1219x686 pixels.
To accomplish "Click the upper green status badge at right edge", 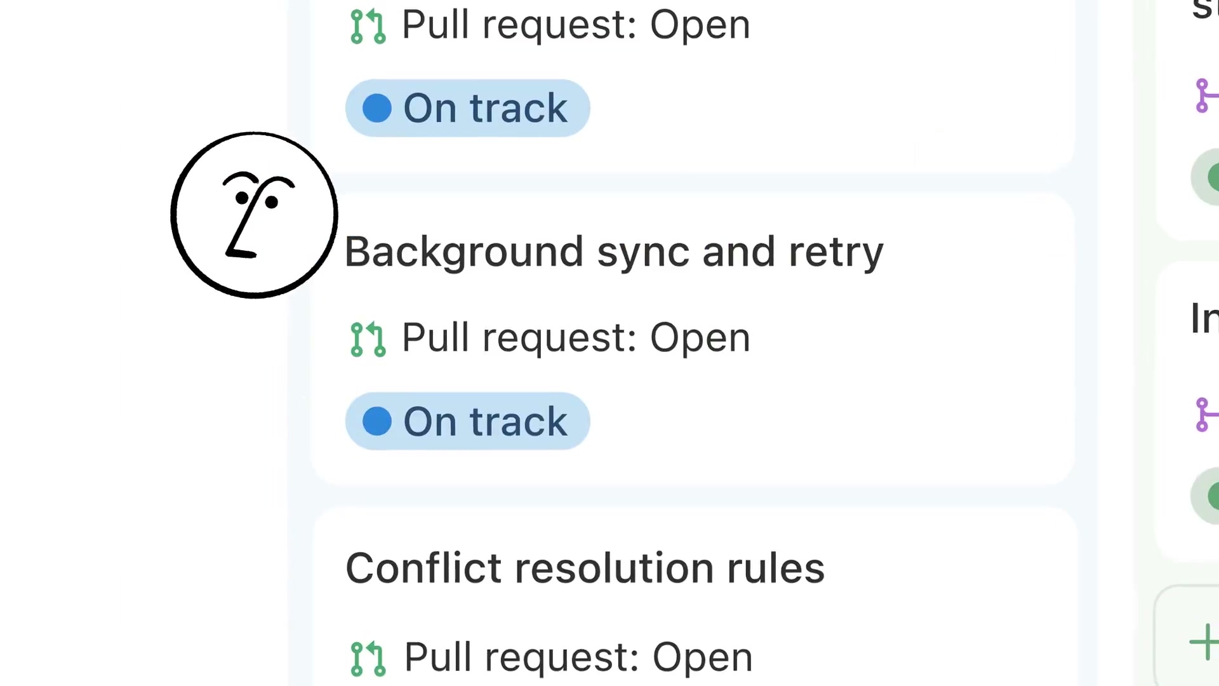I will coord(1207,177).
